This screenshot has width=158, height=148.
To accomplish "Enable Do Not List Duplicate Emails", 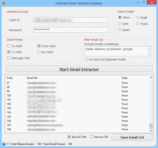I will click(x=86, y=59).
